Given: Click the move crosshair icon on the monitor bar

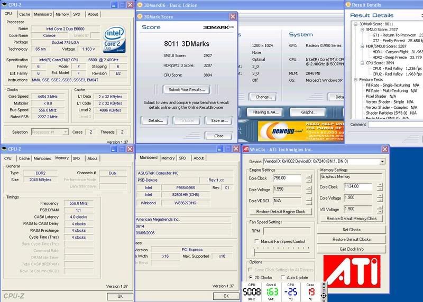Looking at the screenshot, I should pos(324,296).
